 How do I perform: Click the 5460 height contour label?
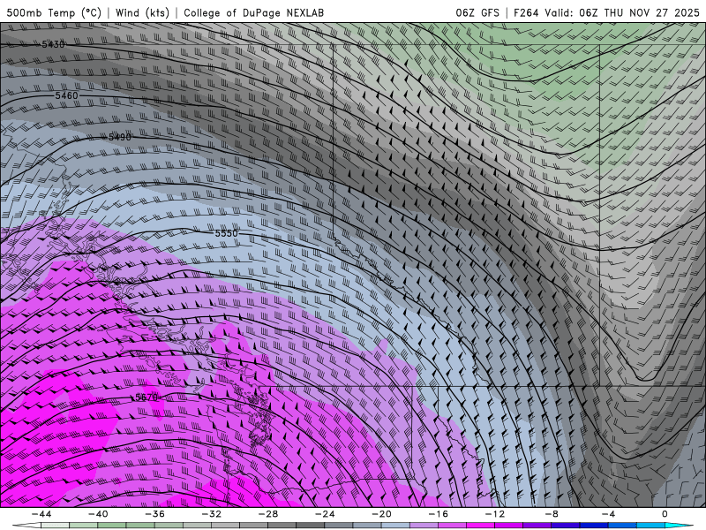67,95
